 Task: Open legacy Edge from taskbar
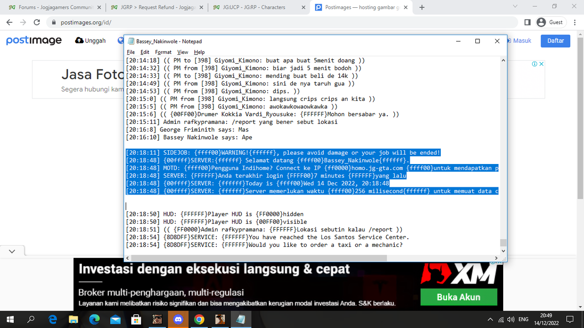[52, 319]
